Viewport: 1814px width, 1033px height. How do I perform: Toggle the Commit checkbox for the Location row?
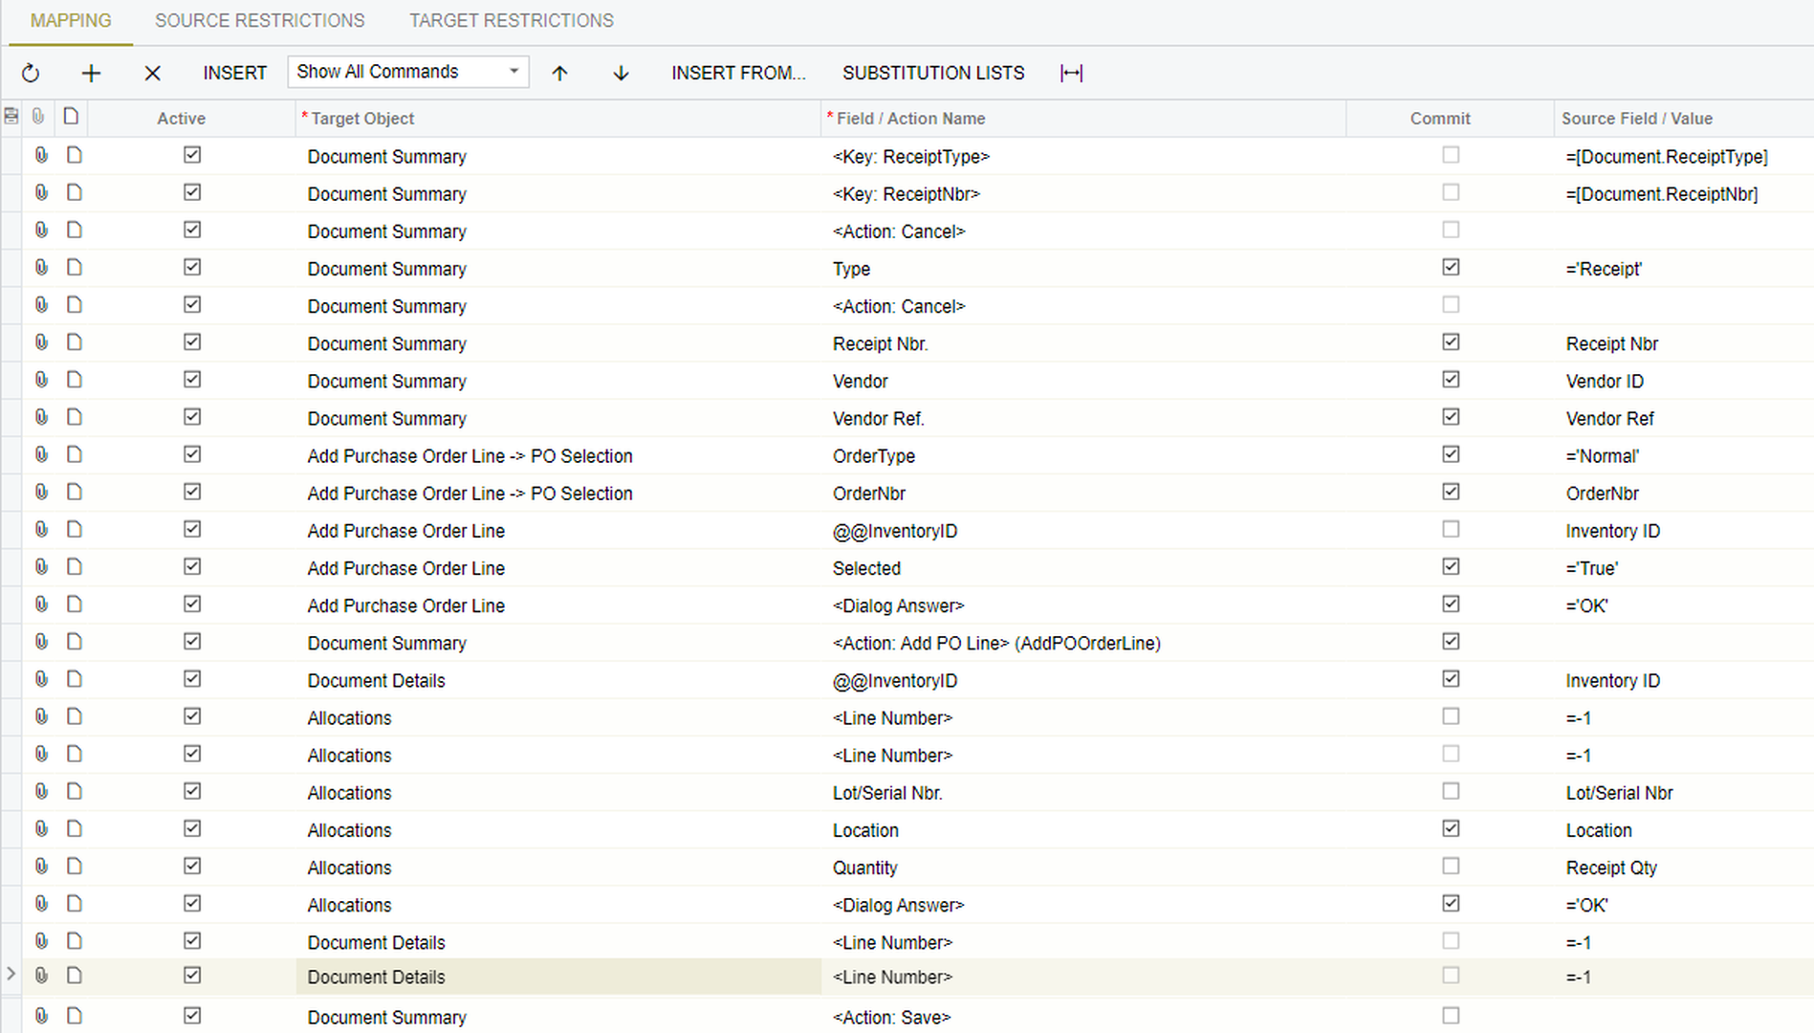click(x=1451, y=828)
